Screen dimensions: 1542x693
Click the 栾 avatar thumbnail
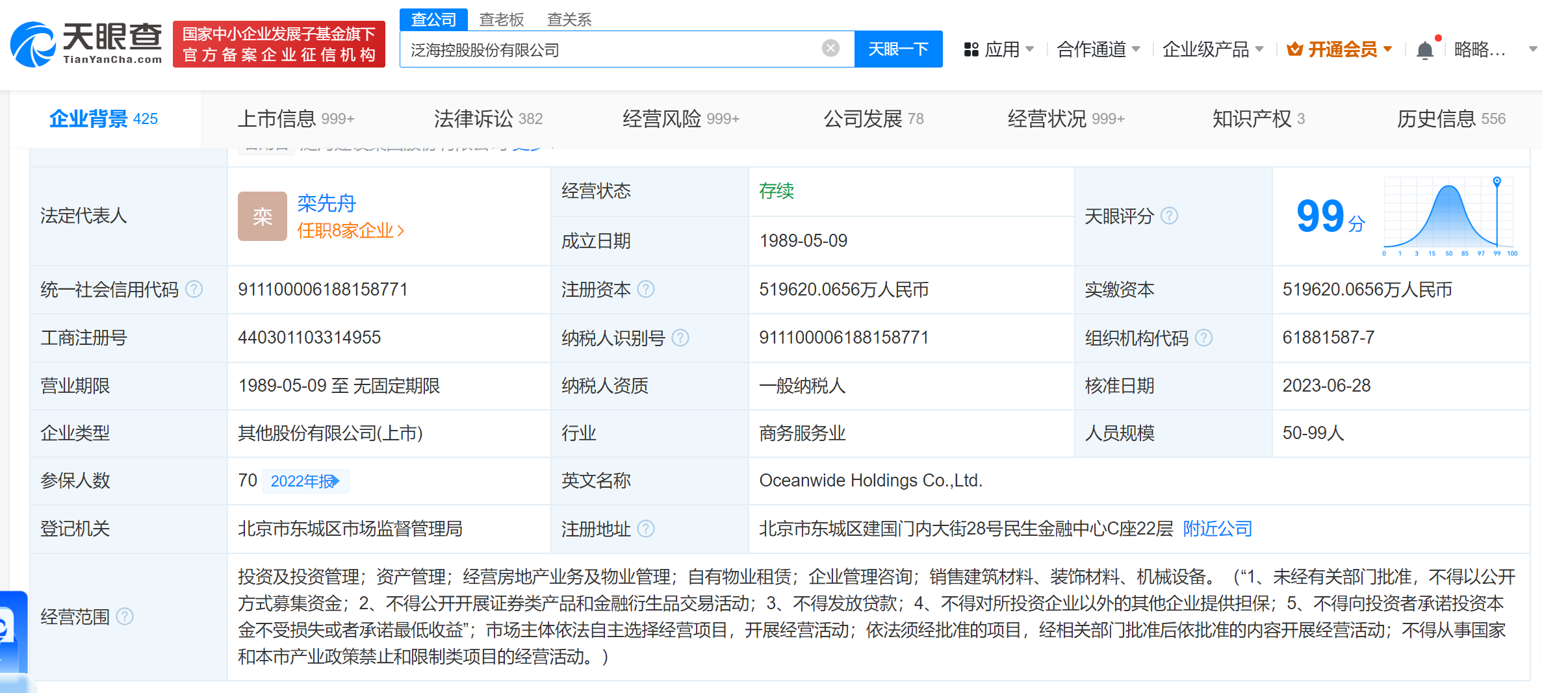coord(262,216)
